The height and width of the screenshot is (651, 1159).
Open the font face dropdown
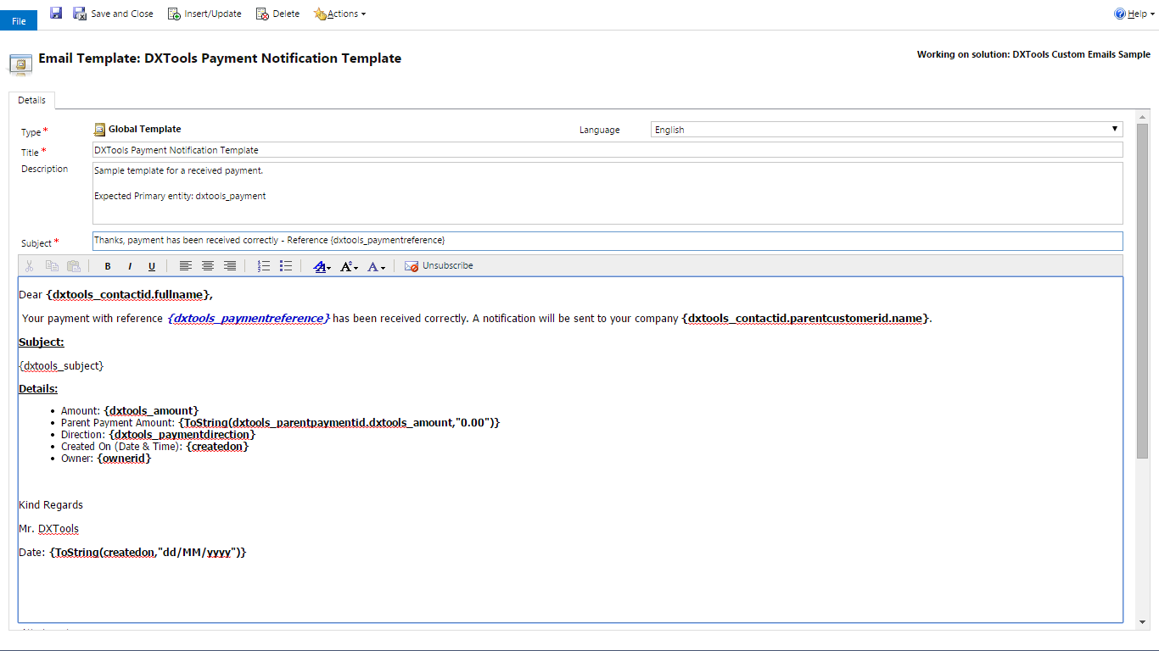[322, 266]
